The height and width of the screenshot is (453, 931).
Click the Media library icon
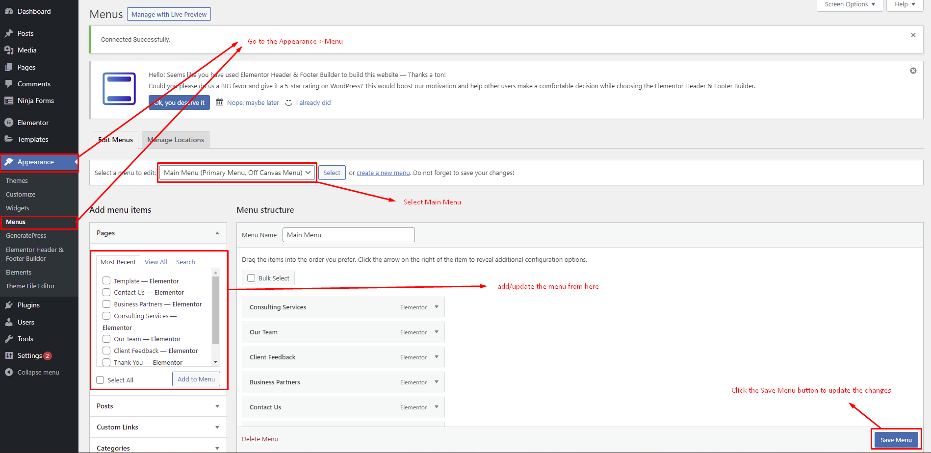tap(9, 50)
